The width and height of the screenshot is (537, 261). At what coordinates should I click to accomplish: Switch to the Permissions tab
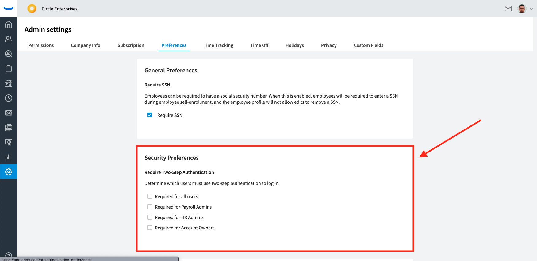pyautogui.click(x=41, y=45)
